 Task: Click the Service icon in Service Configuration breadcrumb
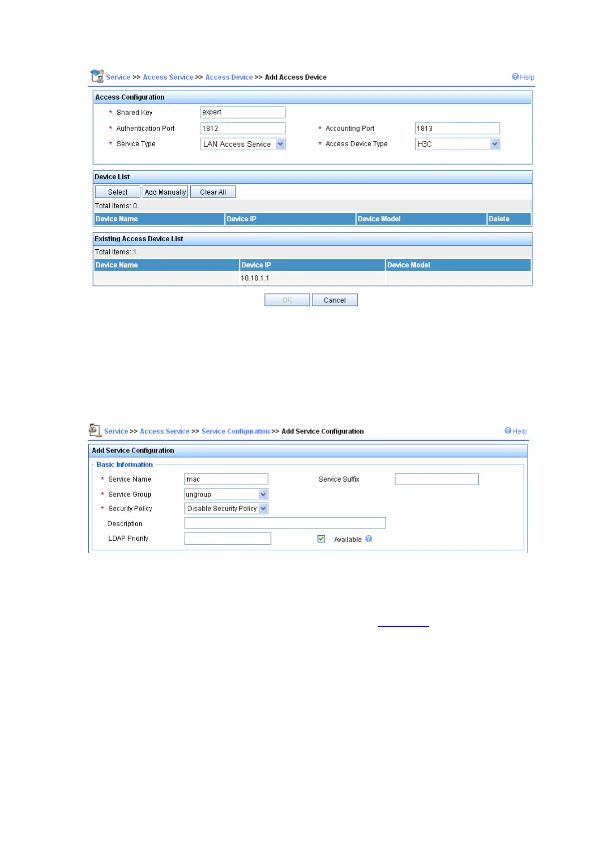[95, 430]
